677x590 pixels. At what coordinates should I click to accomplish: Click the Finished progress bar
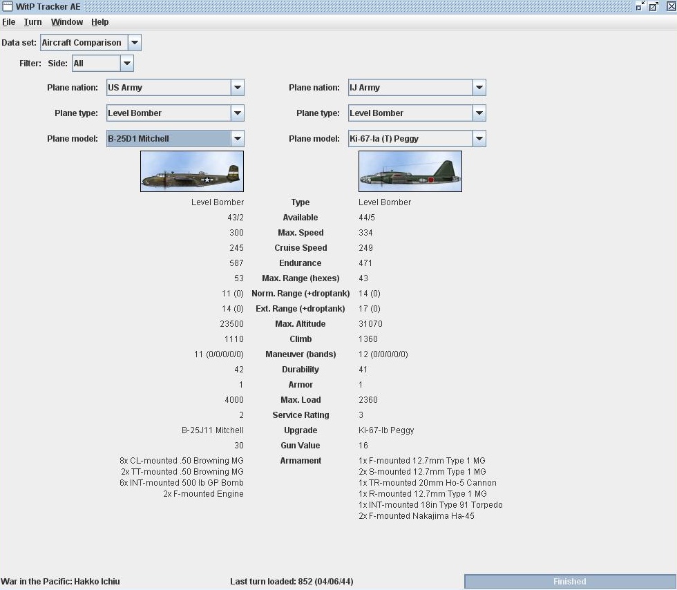570,581
